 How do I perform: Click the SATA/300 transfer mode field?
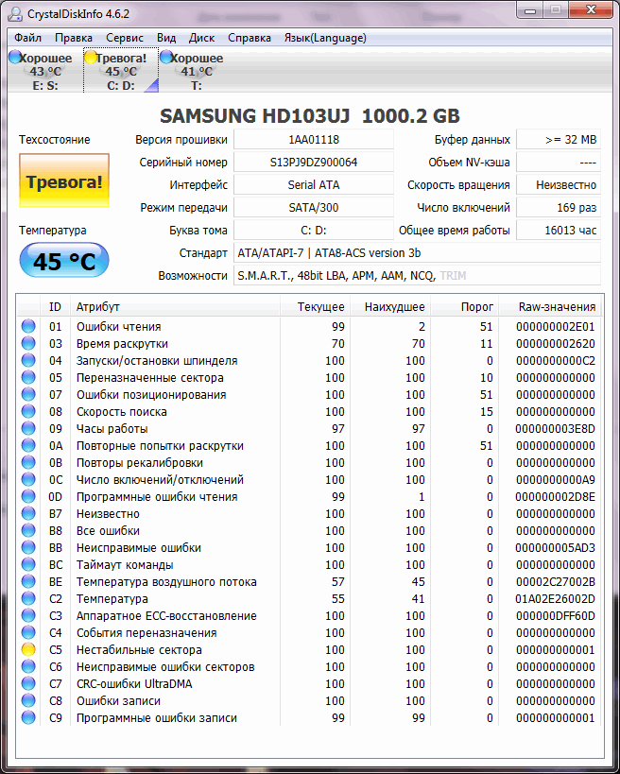click(x=314, y=208)
